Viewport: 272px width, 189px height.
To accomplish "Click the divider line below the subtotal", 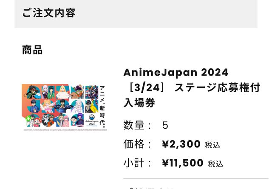I will tap(195, 179).
